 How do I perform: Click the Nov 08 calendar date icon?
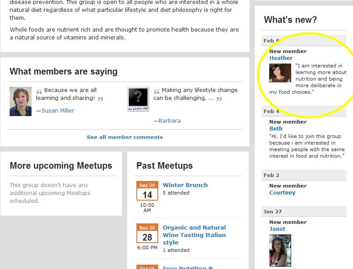tap(147, 234)
